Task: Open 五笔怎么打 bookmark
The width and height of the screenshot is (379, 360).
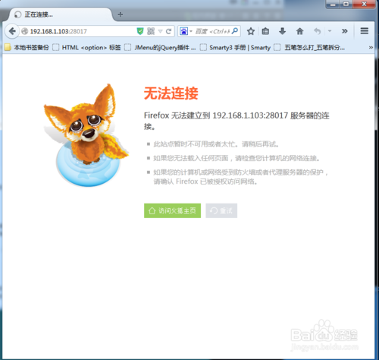Action: click(x=309, y=47)
